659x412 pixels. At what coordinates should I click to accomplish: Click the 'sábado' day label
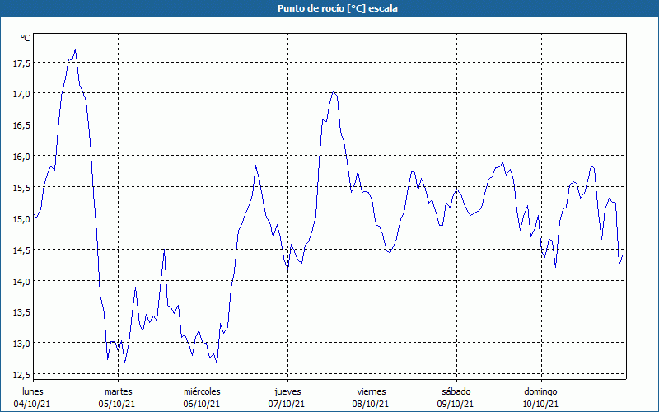point(456,391)
